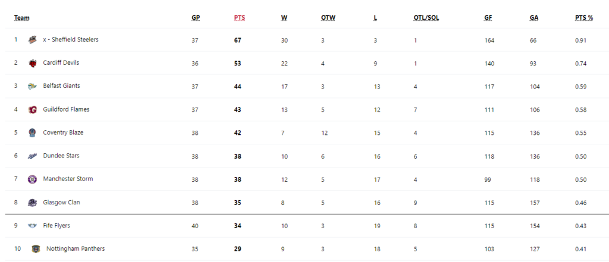Sort the table by PTS column
This screenshot has width=609, height=262.
[239, 18]
